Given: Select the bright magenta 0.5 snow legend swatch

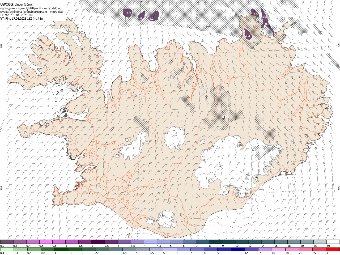Looking at the screenshot, I should 46,242.
